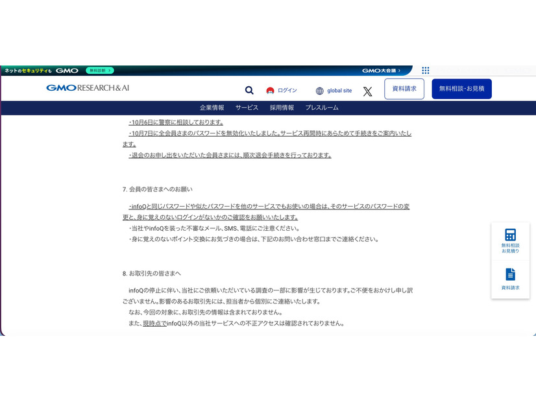
Task: Click the GMO Research & AI logo
Action: click(88, 88)
